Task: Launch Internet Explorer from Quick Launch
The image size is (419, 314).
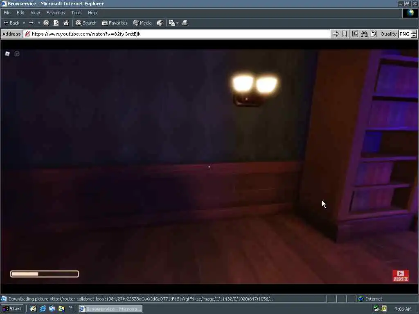Action: [x=43, y=309]
